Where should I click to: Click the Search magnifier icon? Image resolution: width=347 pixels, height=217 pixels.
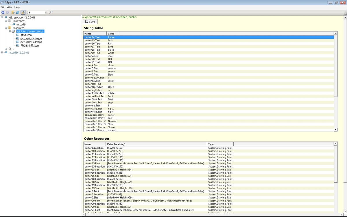tap(51, 12)
